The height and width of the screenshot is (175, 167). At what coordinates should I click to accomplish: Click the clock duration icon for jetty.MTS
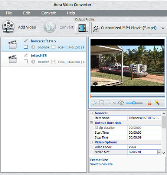(x=33, y=61)
